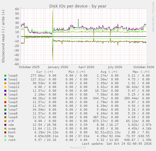Image resolution: width=156 pixels, height=151 pixels.
Task: Click the vda current value '12.94 / 26.58'
Action: pos(44,125)
